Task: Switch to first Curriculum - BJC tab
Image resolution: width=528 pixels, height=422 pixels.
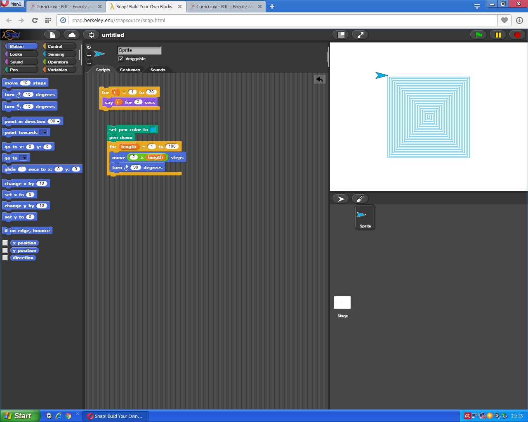Action: [66, 7]
